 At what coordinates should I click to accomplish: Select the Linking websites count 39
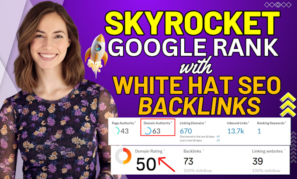[258, 162]
